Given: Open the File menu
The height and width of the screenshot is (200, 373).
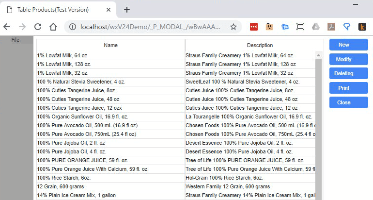Looking at the screenshot, I should tap(16, 40).
